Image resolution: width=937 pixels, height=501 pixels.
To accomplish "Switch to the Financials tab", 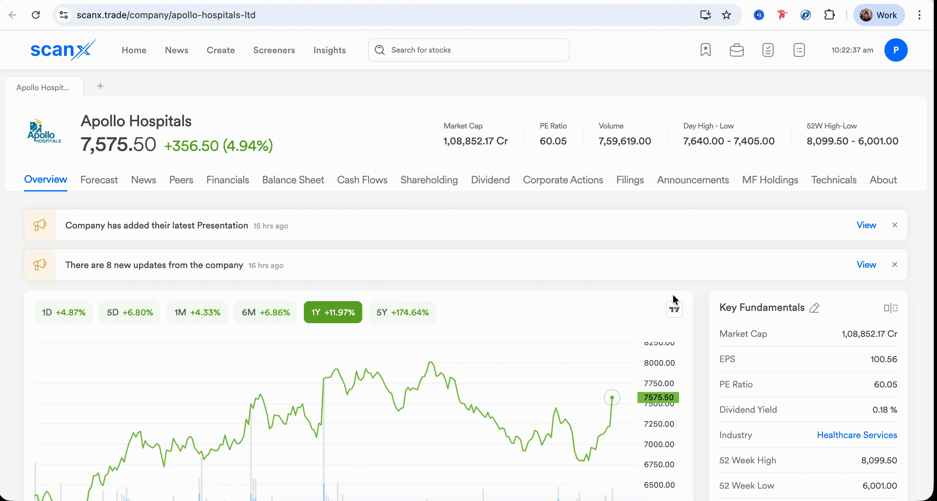I will pyautogui.click(x=228, y=180).
